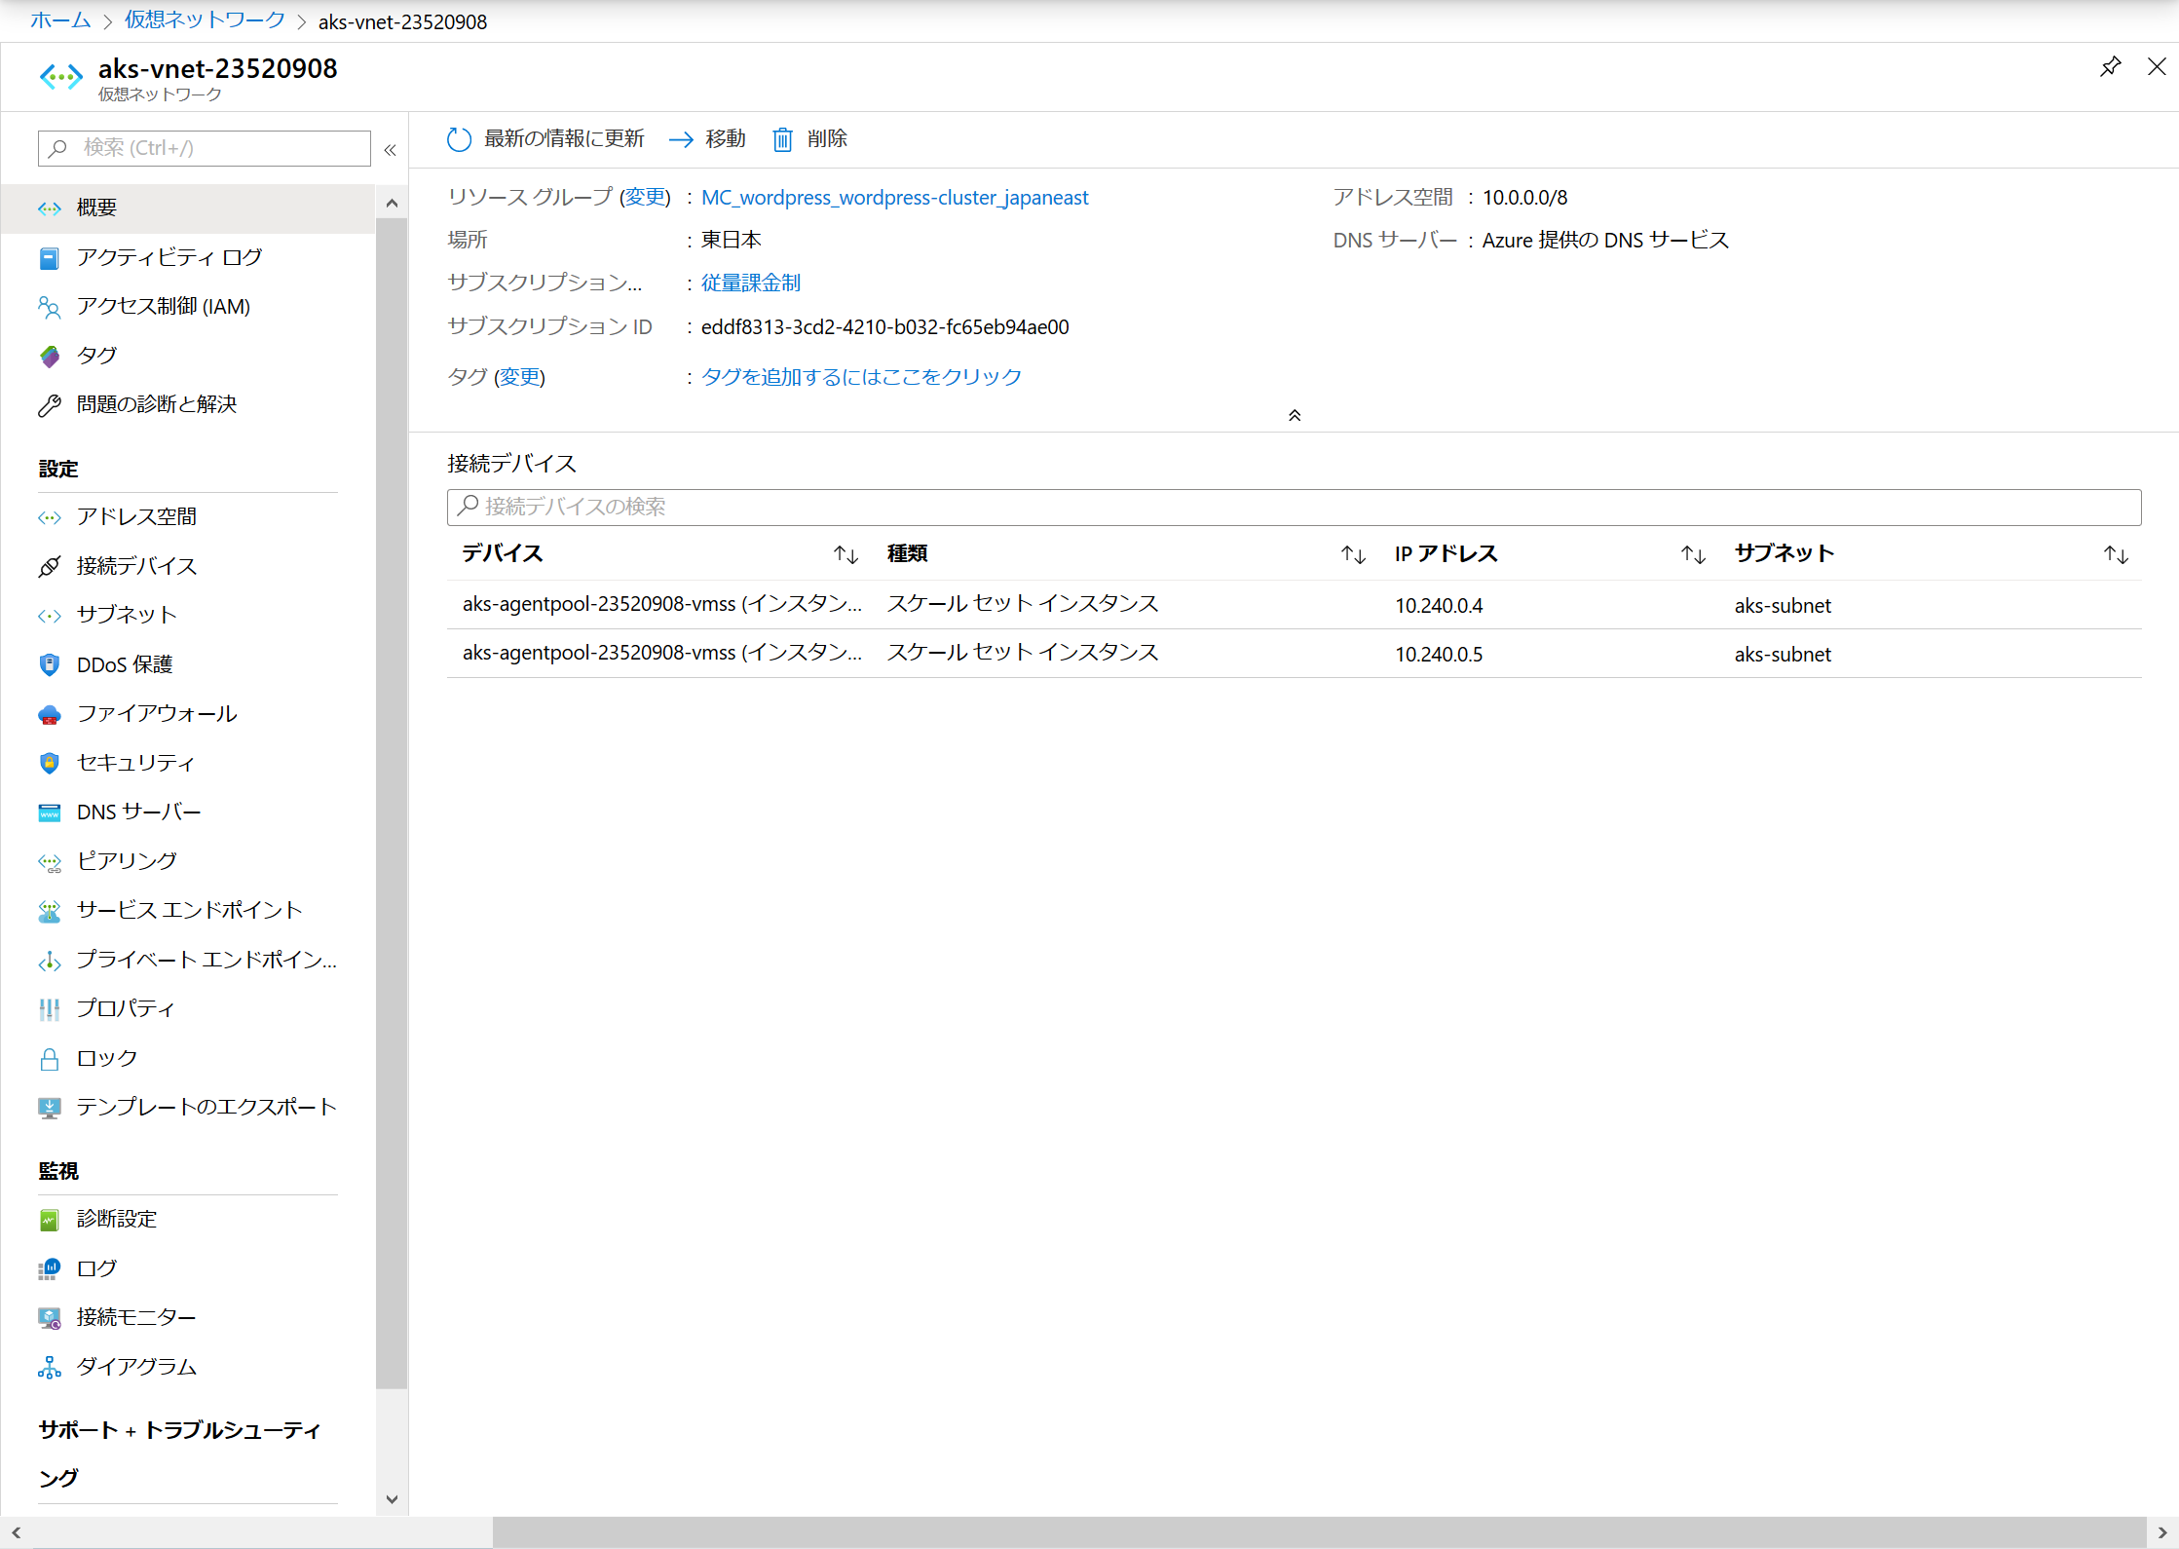Viewport: 2179px width, 1549px height.
Task: Click the DNS サーバー icon in sidebar
Action: [50, 812]
